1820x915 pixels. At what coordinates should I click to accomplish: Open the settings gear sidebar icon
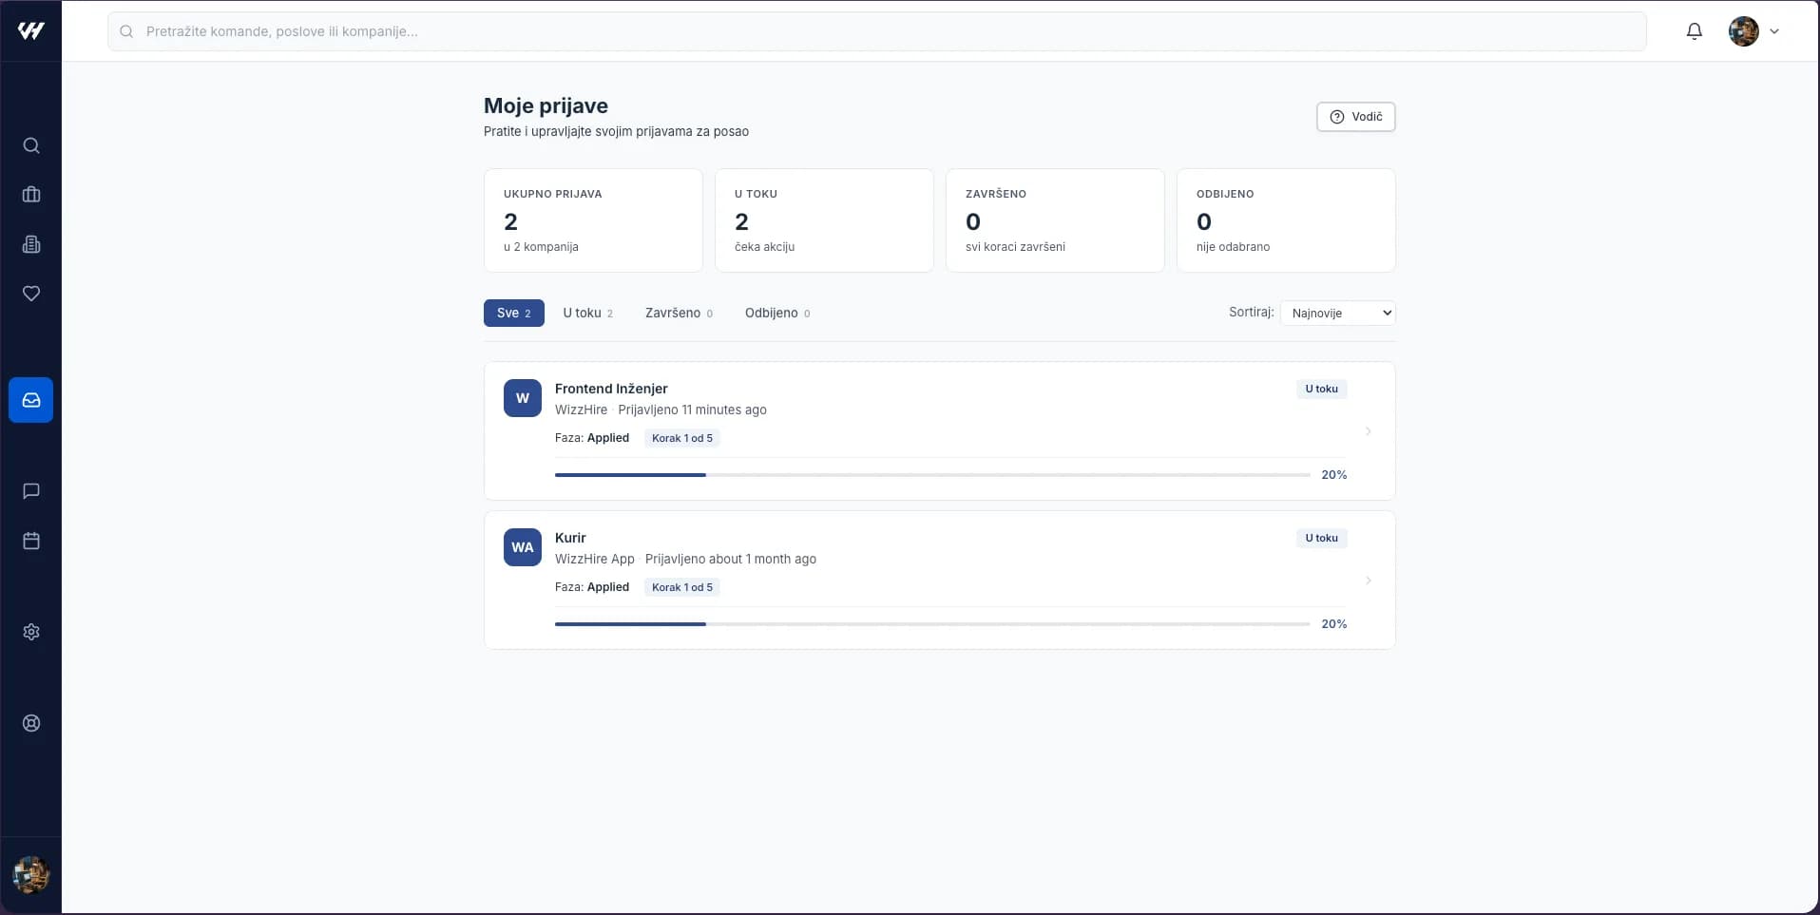click(x=31, y=632)
